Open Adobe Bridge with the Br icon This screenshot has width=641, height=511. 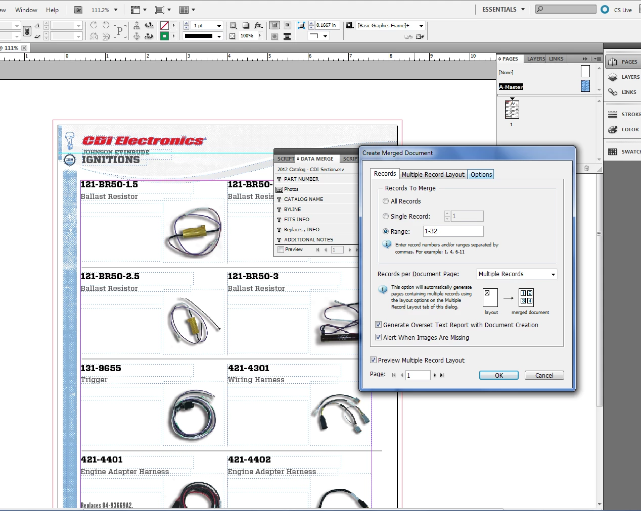(x=78, y=10)
